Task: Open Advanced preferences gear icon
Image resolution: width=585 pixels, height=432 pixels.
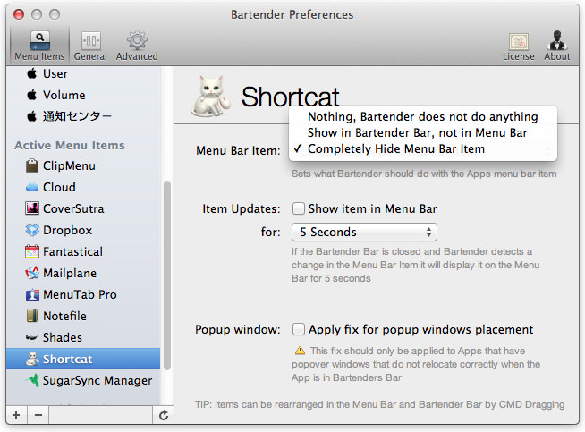Action: [x=137, y=40]
